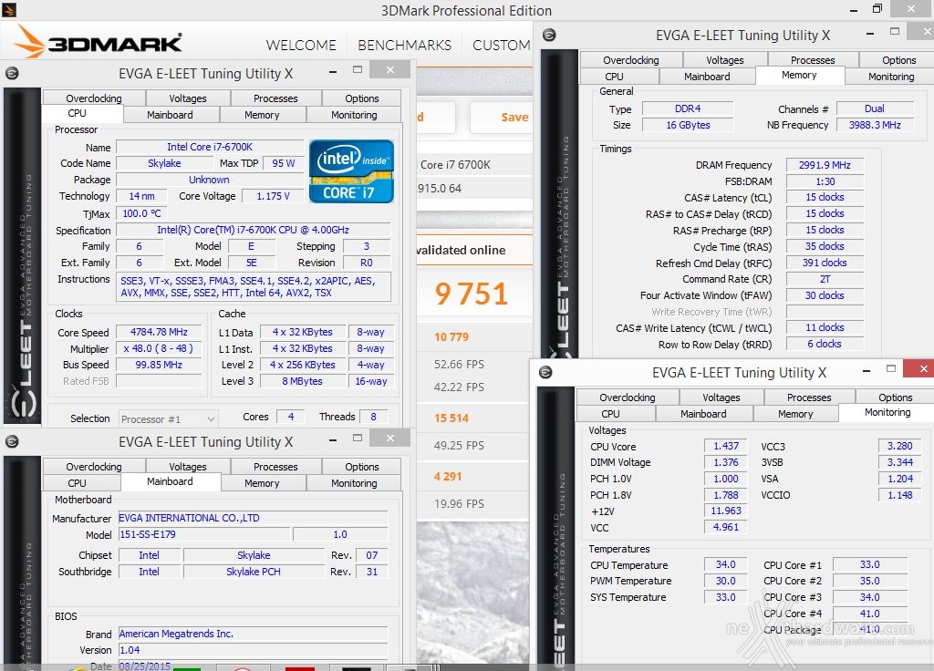The height and width of the screenshot is (671, 934).
Task: Open the CUSTOM tab in 3DMark
Action: (501, 46)
